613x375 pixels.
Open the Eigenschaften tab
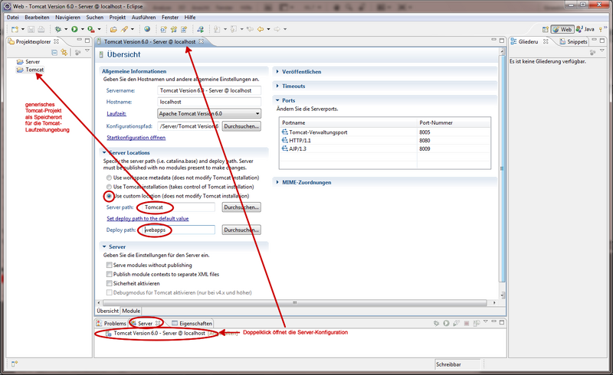point(192,324)
